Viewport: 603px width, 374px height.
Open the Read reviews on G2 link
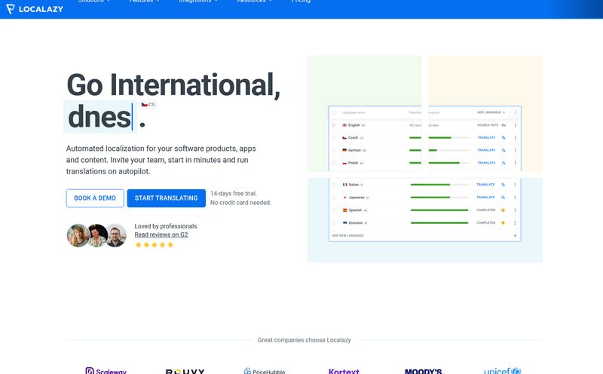point(161,235)
